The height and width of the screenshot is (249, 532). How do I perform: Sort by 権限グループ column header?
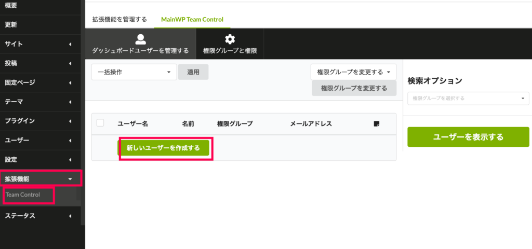[235, 124]
